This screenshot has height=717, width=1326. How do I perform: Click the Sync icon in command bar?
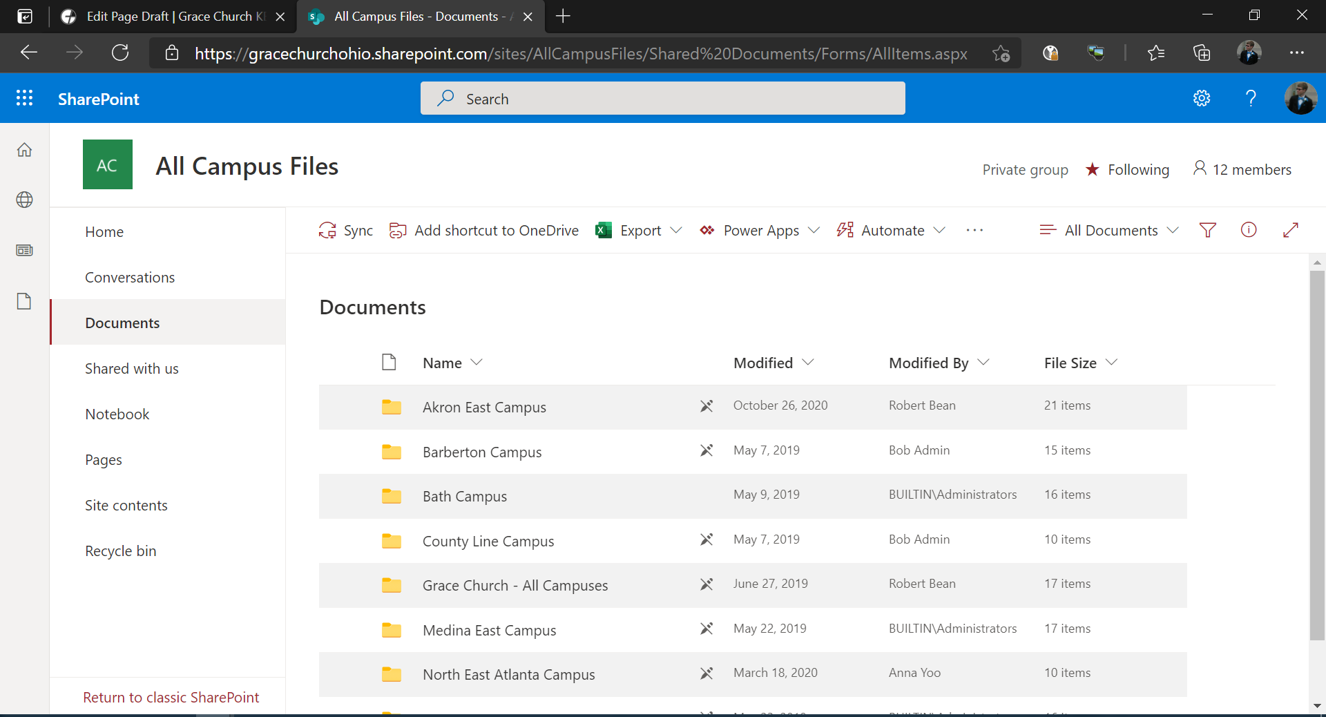point(327,230)
